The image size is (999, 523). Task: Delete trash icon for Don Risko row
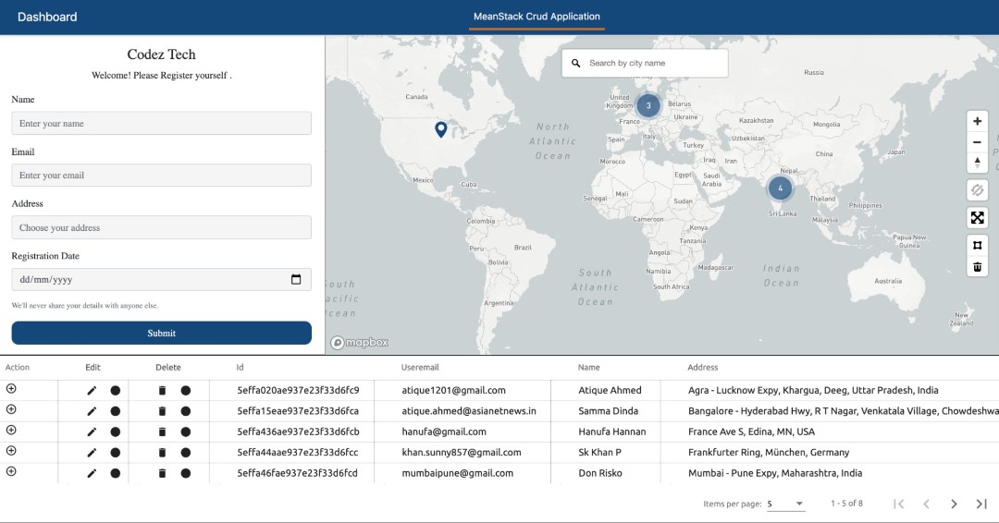pos(162,473)
